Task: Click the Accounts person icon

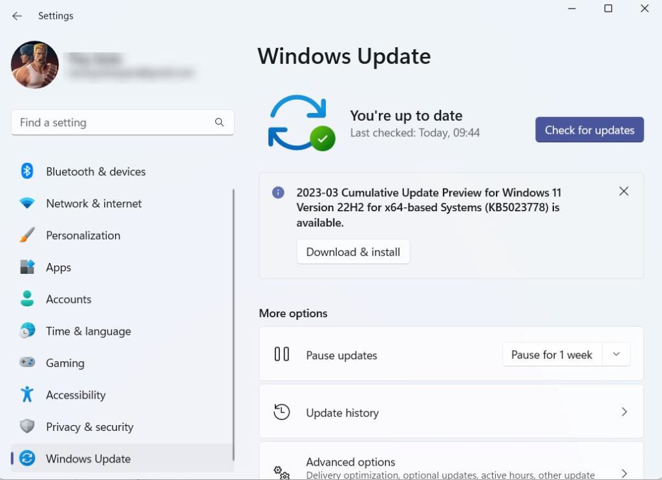Action: (27, 299)
